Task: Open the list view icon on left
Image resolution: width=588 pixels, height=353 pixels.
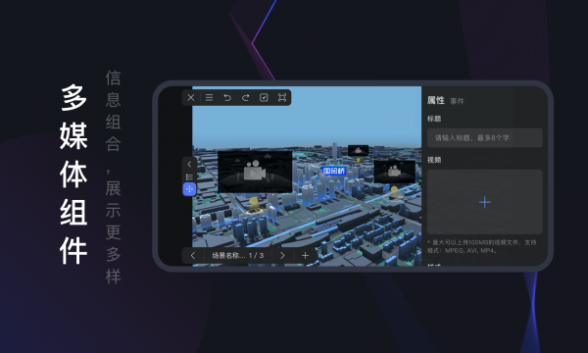Action: (x=189, y=176)
